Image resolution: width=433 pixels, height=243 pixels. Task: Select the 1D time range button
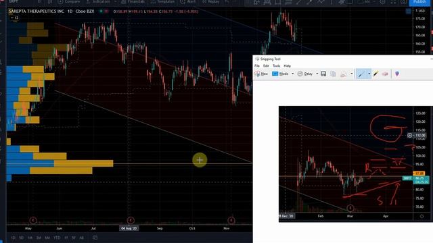14,238
